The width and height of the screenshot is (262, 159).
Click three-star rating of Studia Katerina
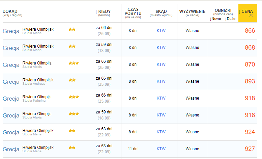pyautogui.click(x=74, y=97)
